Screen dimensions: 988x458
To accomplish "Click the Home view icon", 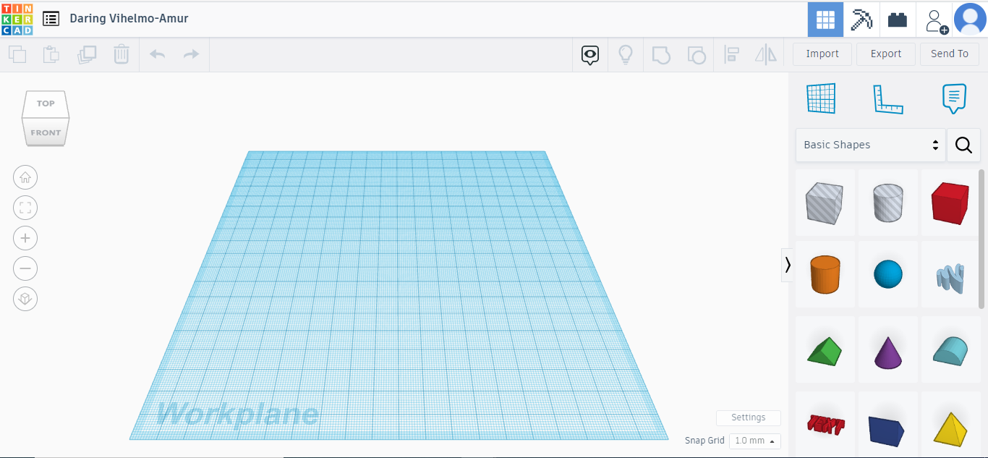I will tap(25, 177).
